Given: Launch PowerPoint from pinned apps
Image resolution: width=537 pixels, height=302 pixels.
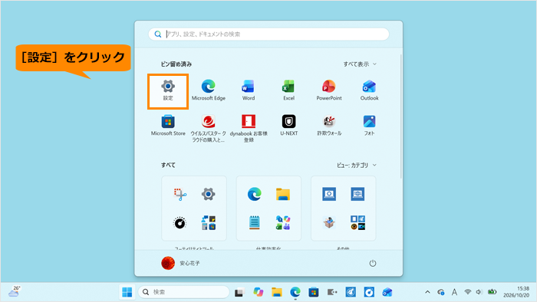Looking at the screenshot, I should click(329, 90).
